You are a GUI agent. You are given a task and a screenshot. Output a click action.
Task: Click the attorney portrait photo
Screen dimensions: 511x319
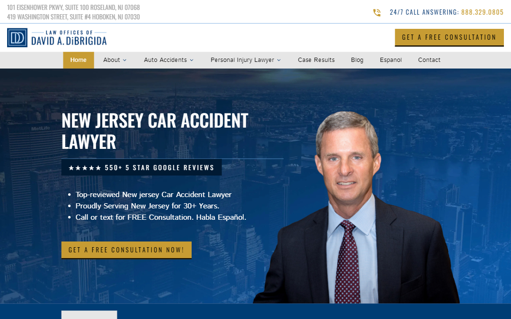pyautogui.click(x=357, y=207)
